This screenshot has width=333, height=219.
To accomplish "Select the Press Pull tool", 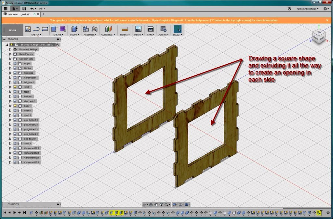I will [74, 29].
